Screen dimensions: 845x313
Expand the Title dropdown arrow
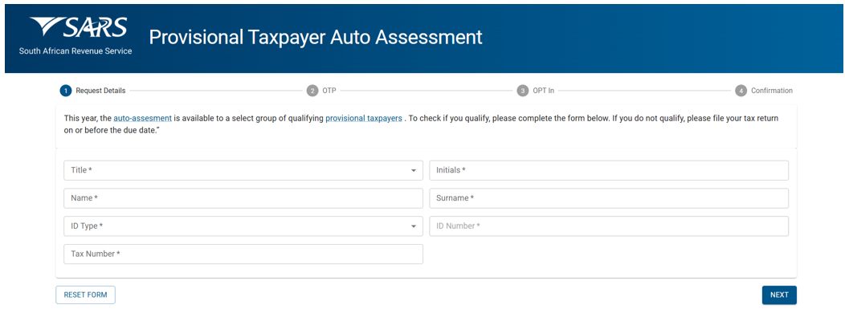pos(414,170)
